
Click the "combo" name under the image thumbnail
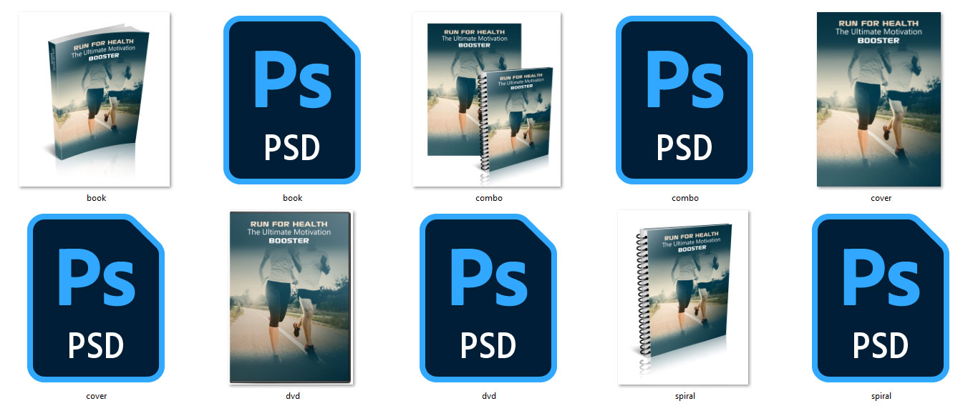click(x=489, y=198)
